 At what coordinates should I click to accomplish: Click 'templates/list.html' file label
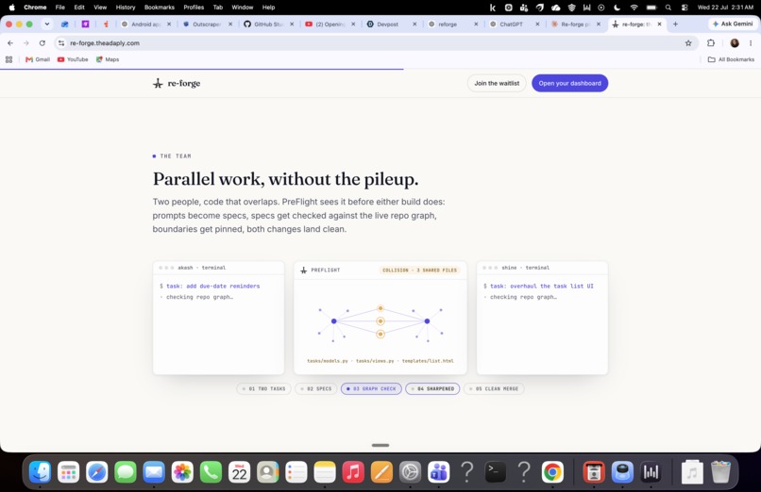(x=428, y=361)
